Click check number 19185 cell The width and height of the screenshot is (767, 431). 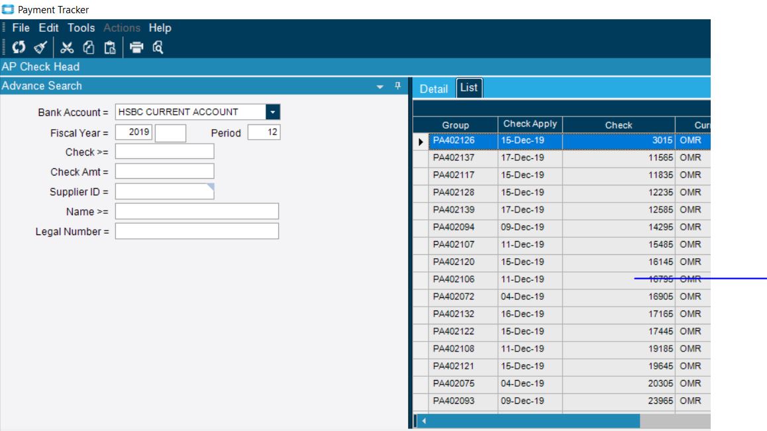click(x=619, y=349)
